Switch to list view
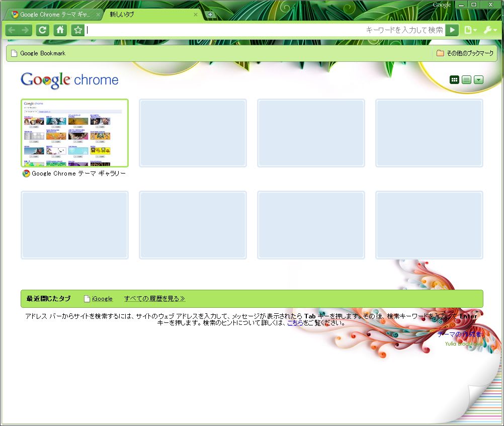Screen dimensions: 504x426 point(466,79)
